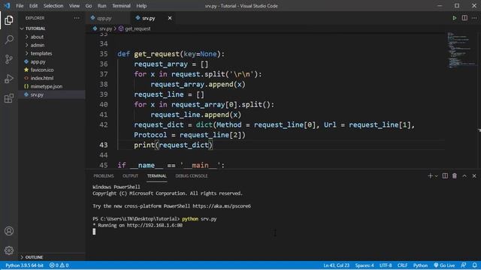The image size is (481, 270).
Task: Expand the OUTLINE section
Action: click(52, 257)
